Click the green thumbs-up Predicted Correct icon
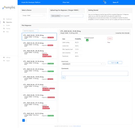This screenshot has width=135, height=128. pyautogui.click(x=87, y=40)
